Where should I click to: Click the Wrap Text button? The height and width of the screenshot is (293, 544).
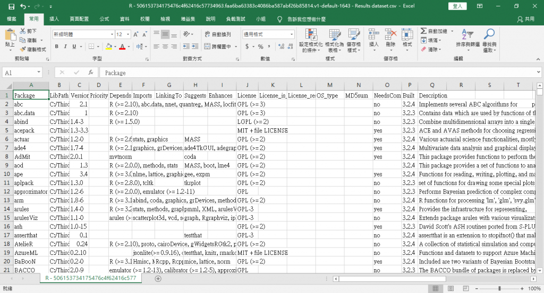click(x=217, y=34)
